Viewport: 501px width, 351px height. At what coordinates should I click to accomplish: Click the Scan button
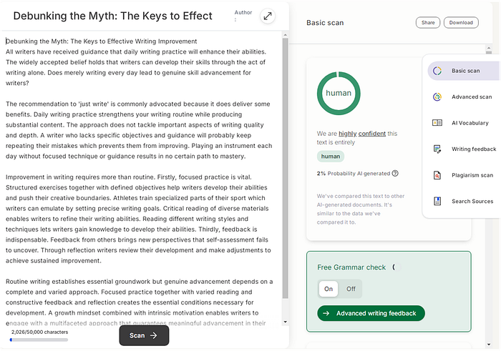click(143, 335)
